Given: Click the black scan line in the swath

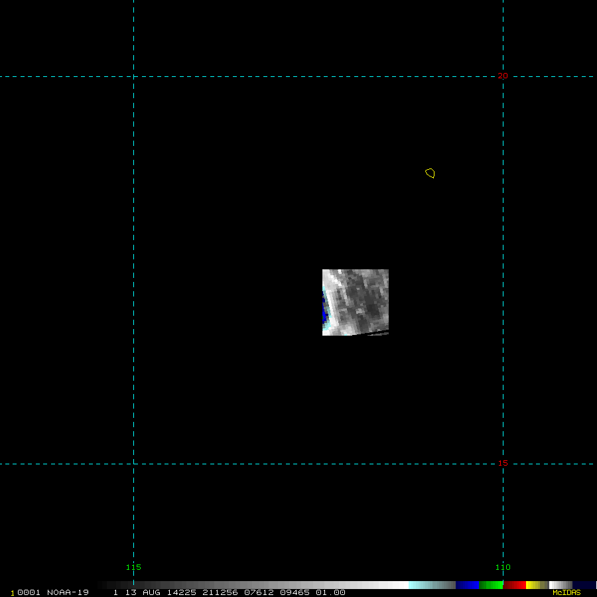Looking at the screenshot, I should [x=371, y=332].
